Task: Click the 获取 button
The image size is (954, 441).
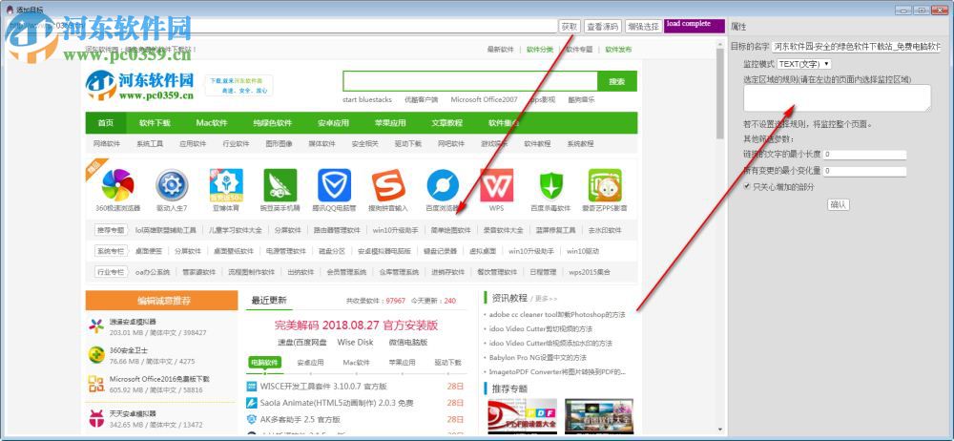Action: (570, 26)
